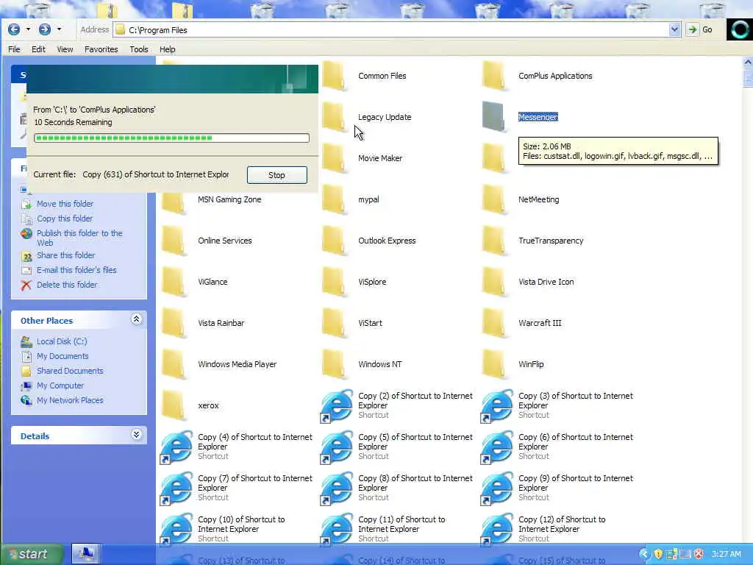The height and width of the screenshot is (565, 753).
Task: Click the taskbar window button
Action: tap(86, 554)
